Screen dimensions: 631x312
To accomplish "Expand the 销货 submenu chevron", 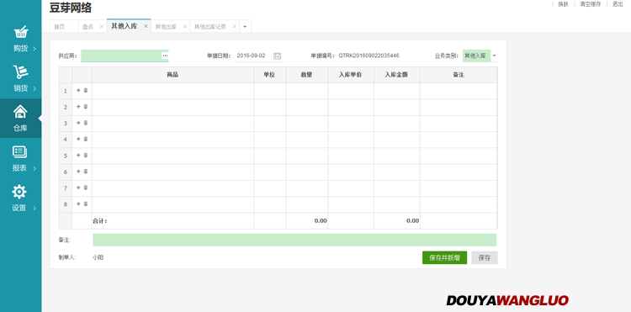I will tap(34, 89).
